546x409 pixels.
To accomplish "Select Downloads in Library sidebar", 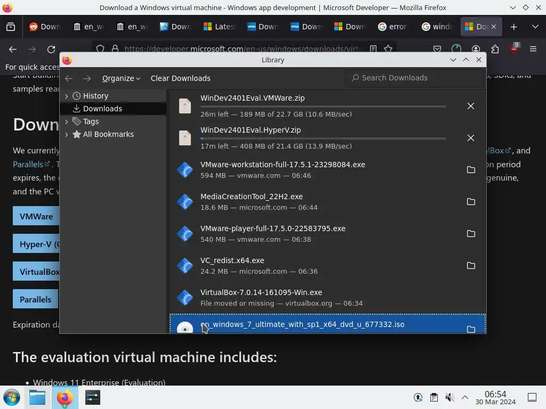I will (113, 109).
